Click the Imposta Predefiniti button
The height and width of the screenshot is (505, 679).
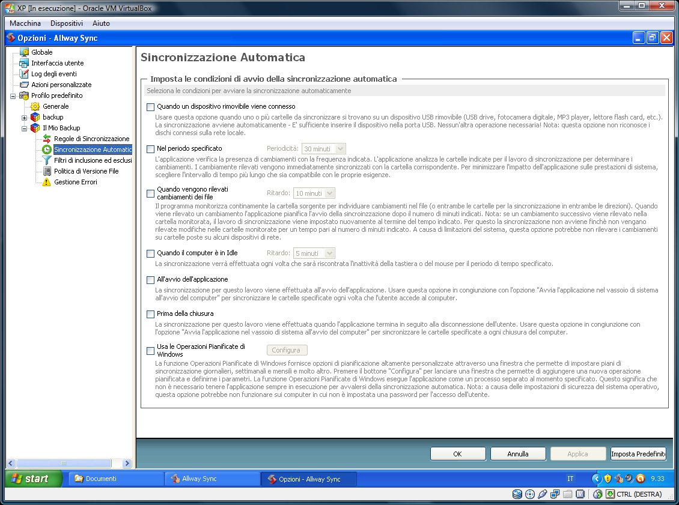tap(638, 454)
